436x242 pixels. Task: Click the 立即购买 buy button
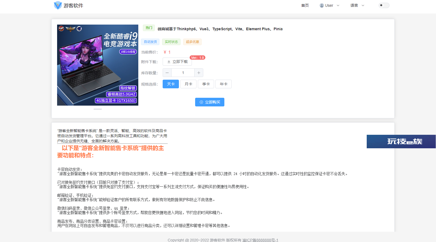click(210, 102)
